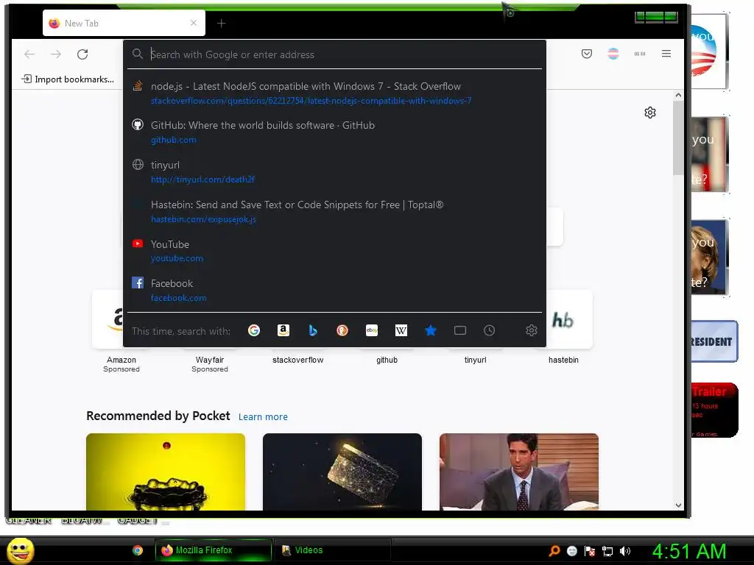Image resolution: width=754 pixels, height=565 pixels.
Task: Open search settings gear in dropdown
Action: coord(532,330)
